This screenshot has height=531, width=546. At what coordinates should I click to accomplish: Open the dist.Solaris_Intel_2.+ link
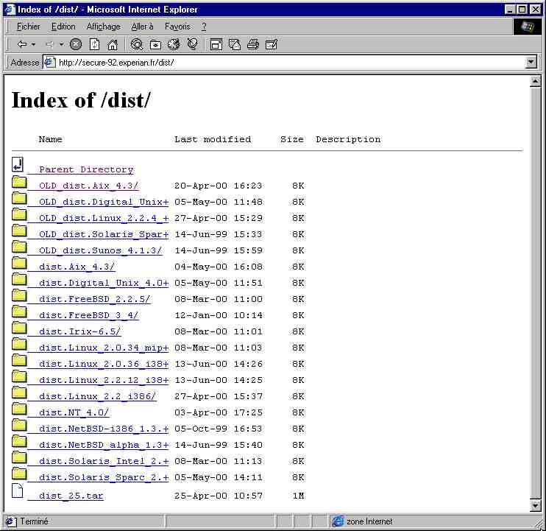104,461
